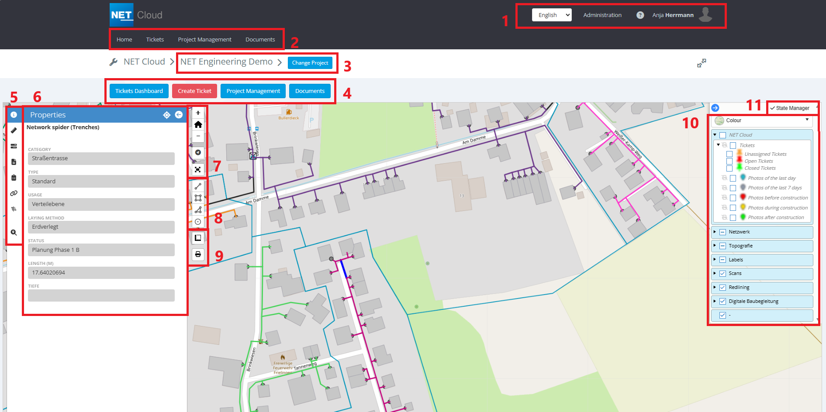Open the English language dropdown
Image resolution: width=826 pixels, height=412 pixels.
coord(552,15)
